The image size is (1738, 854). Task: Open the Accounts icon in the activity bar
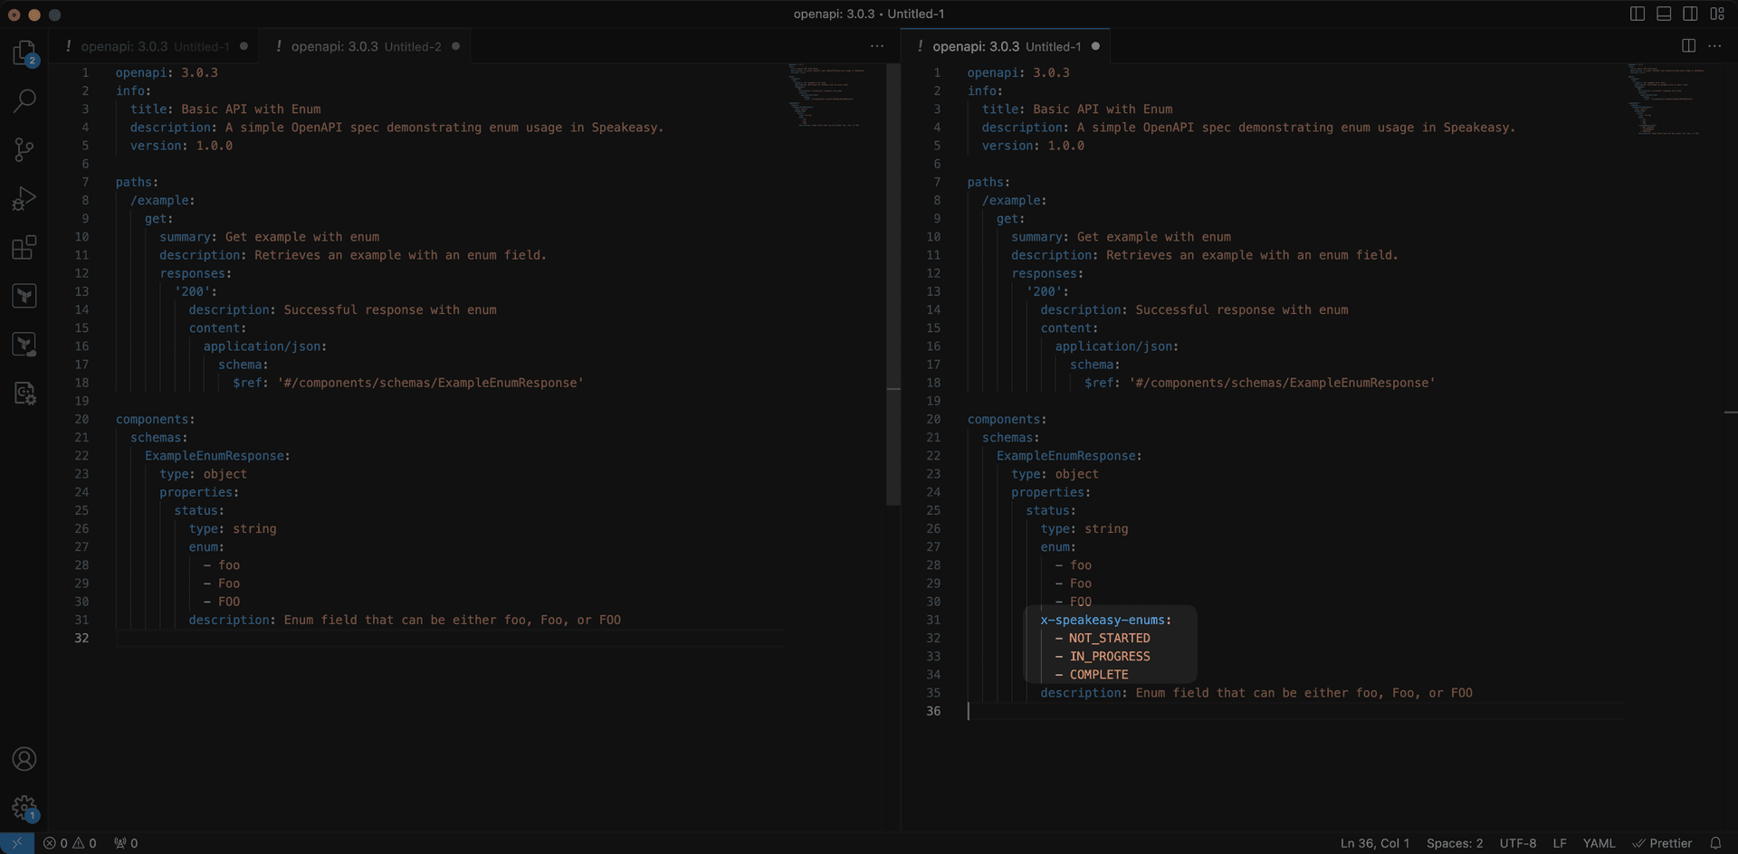point(24,759)
